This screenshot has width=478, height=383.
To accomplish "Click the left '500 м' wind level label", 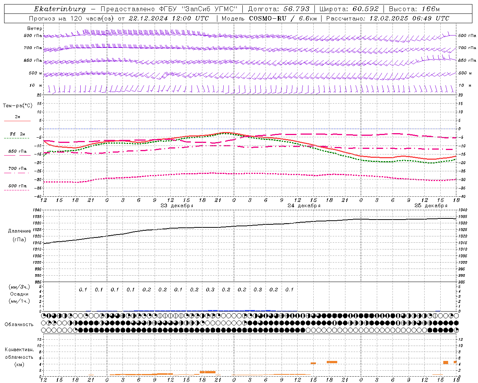I will tap(35, 73).
